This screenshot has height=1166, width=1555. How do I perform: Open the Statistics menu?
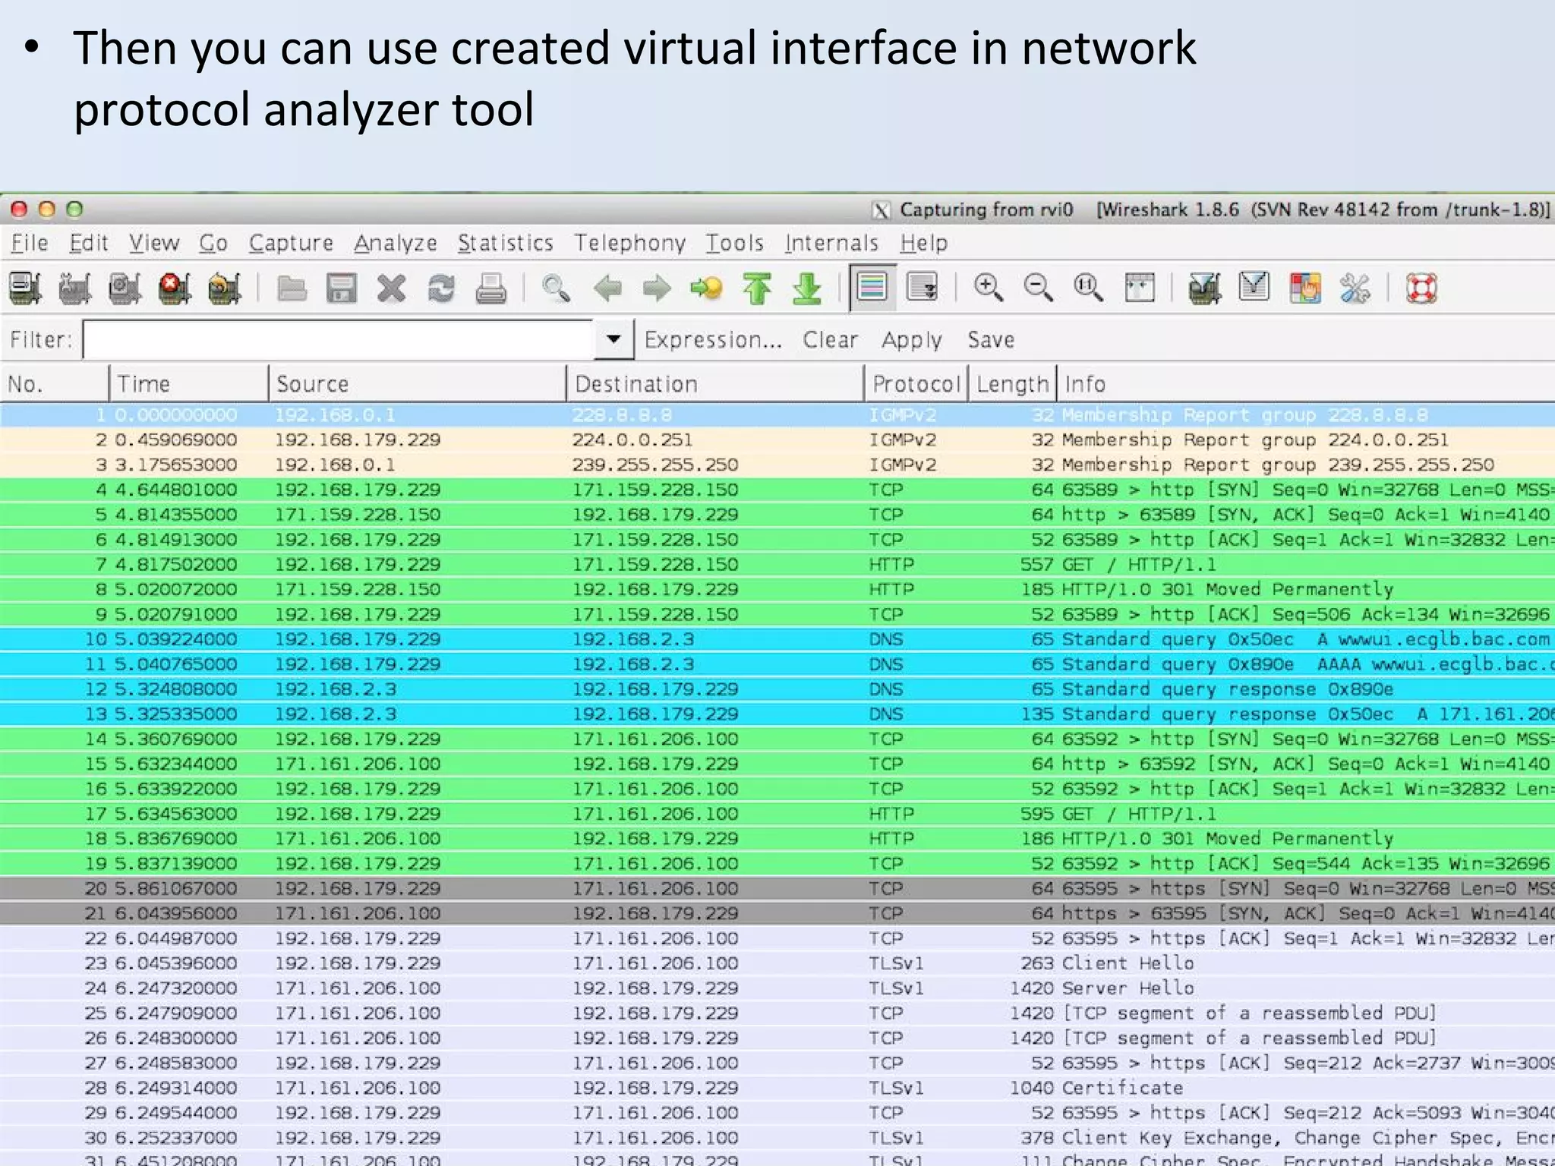point(505,243)
